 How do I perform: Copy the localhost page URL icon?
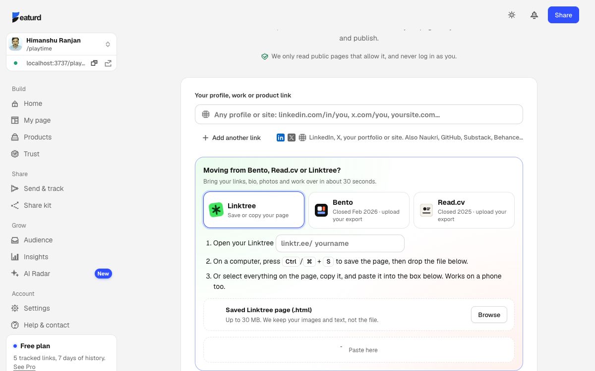94,63
